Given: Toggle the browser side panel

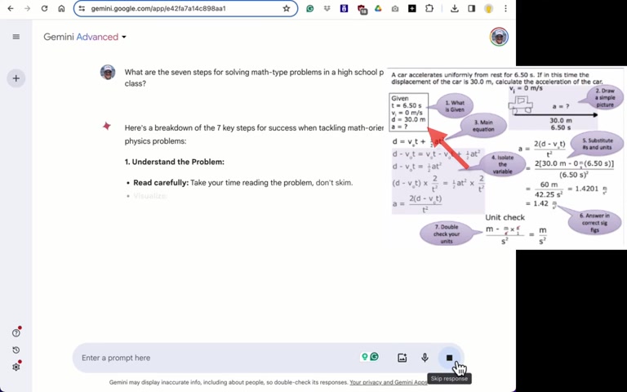Looking at the screenshot, I should point(471,8).
